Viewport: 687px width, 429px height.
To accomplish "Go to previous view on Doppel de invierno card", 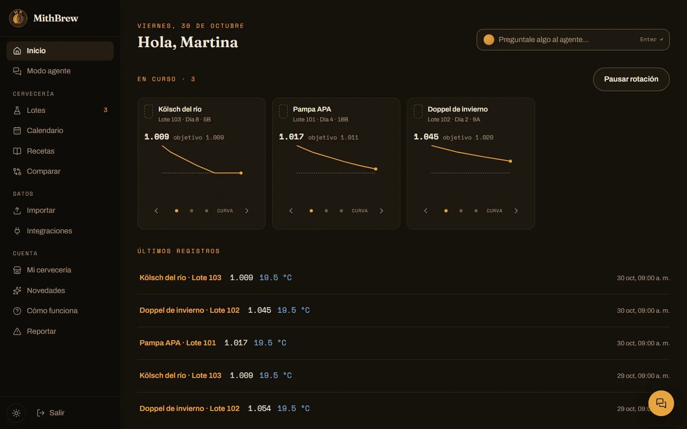I will [x=426, y=211].
